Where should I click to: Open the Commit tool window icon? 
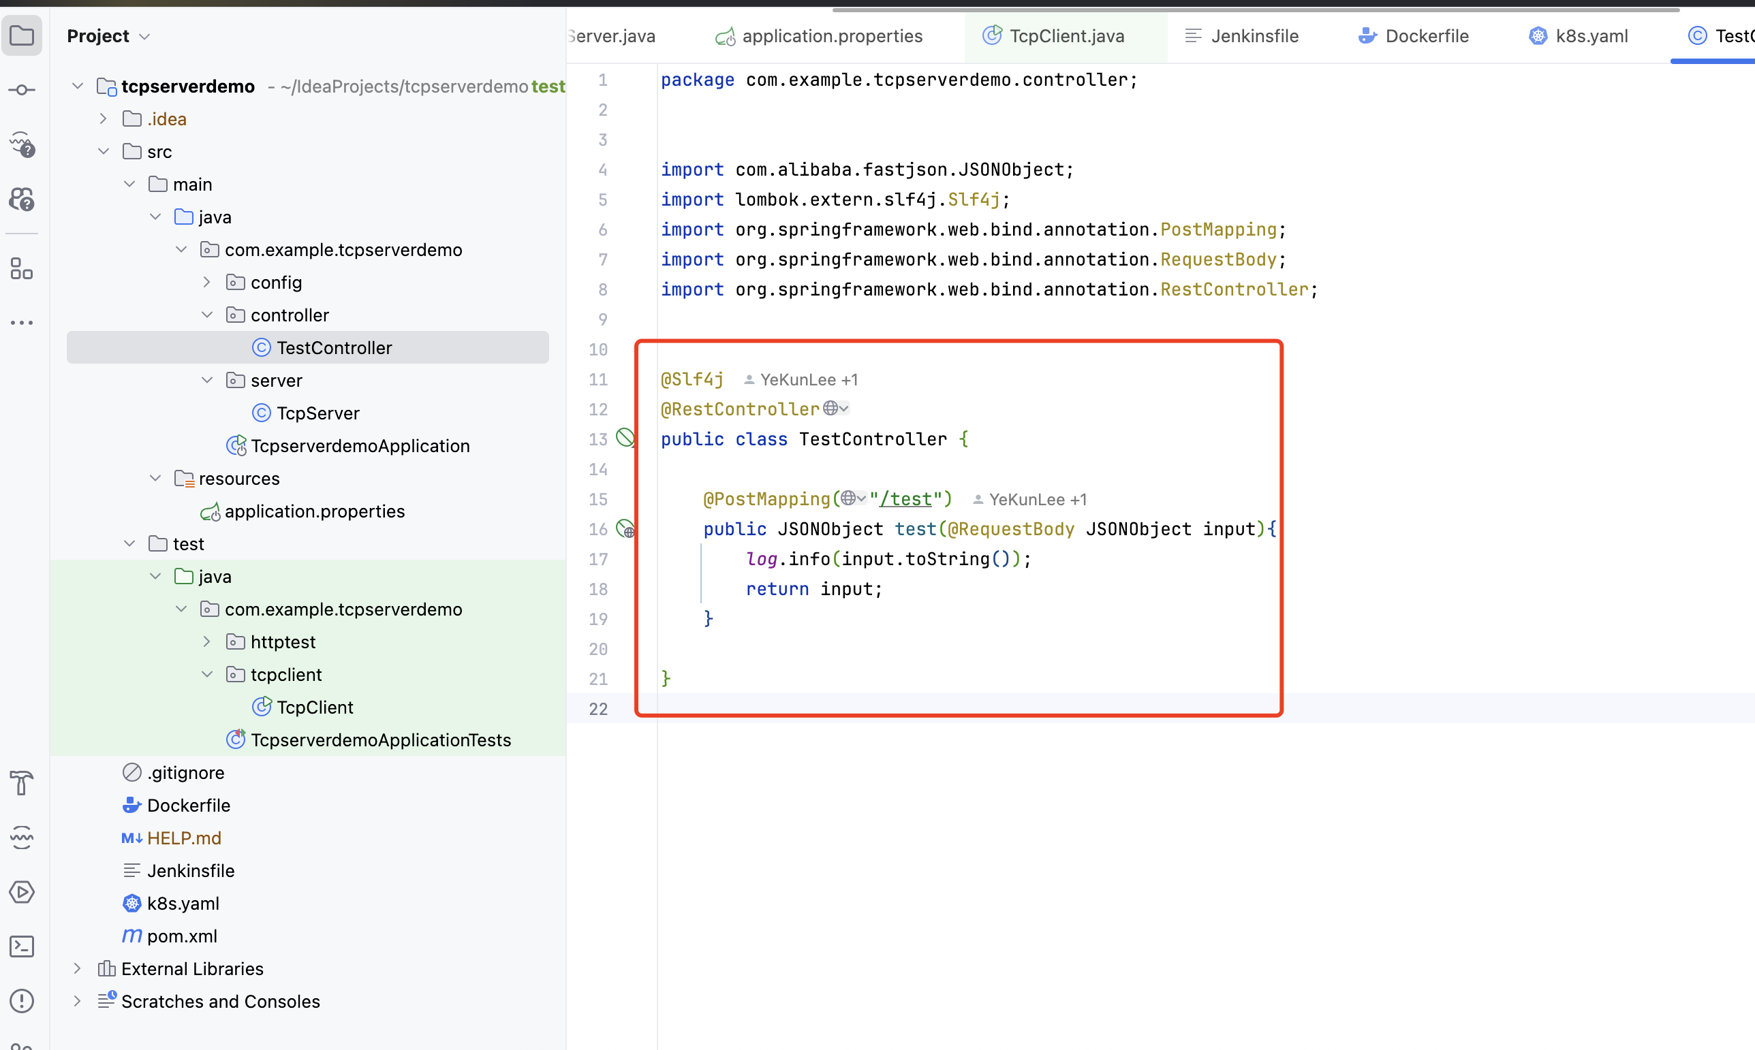22,90
